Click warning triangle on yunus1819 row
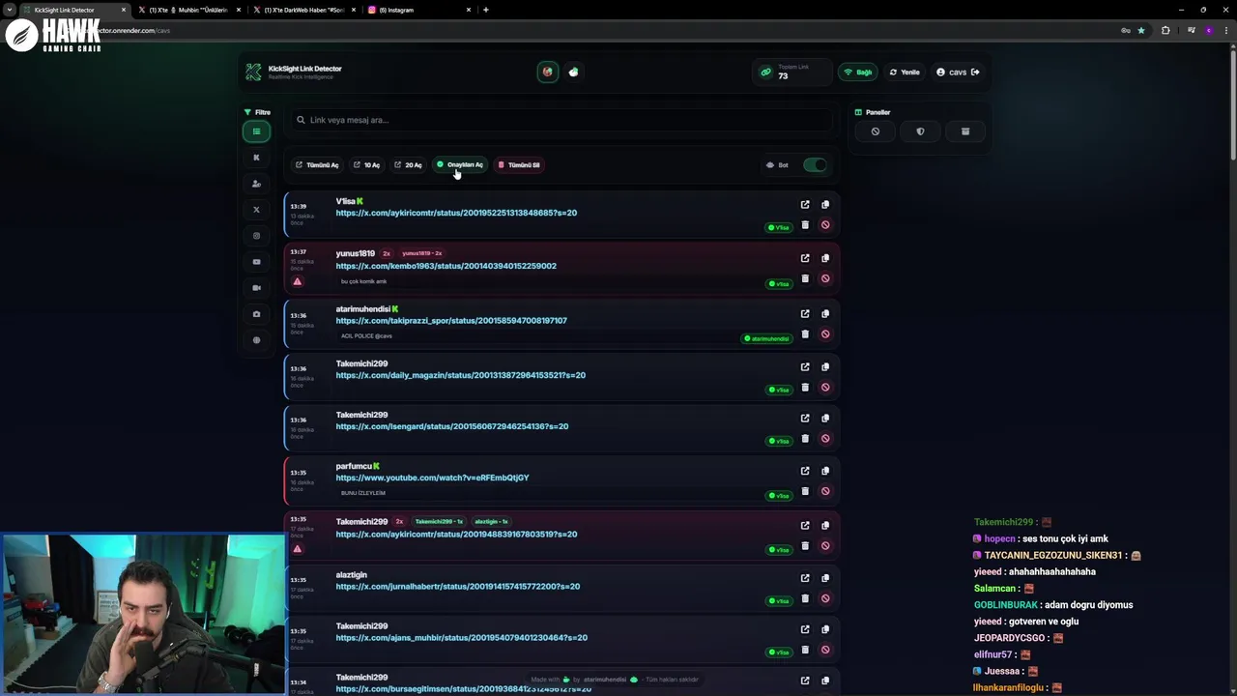 click(298, 282)
